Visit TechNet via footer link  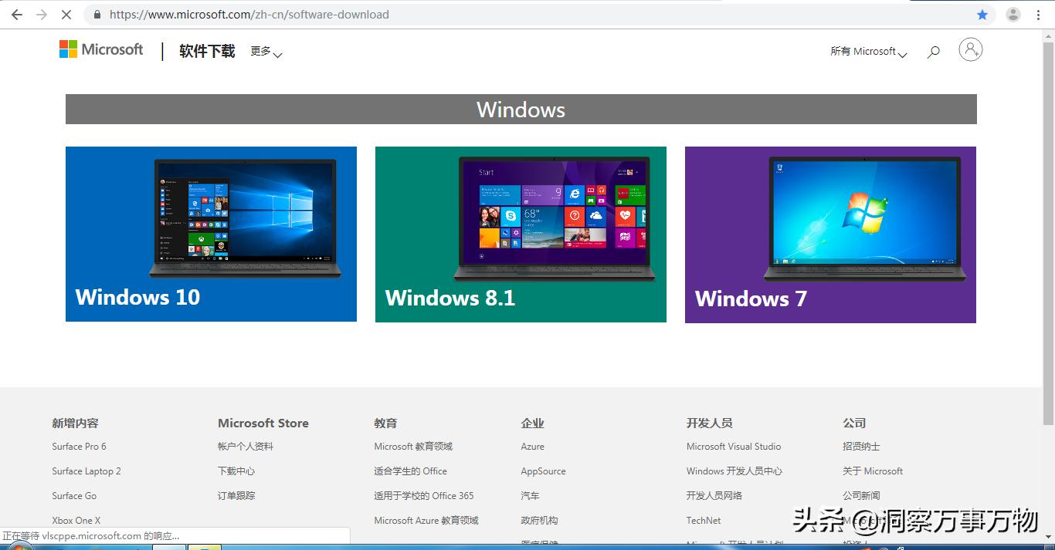(x=702, y=520)
